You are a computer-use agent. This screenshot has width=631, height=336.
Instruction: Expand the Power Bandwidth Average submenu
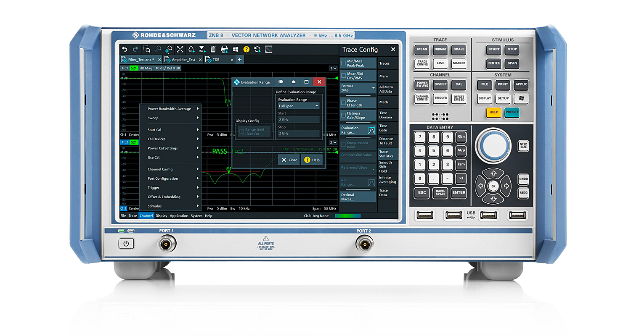click(x=171, y=109)
